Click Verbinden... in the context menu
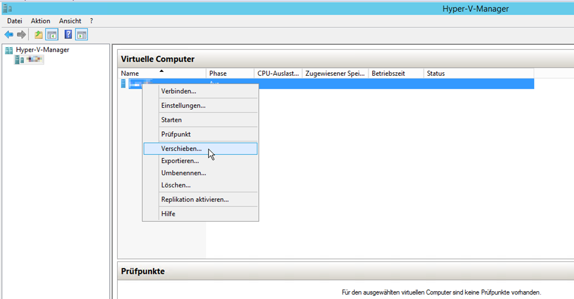Screen dimensions: 574x299 click(178, 91)
